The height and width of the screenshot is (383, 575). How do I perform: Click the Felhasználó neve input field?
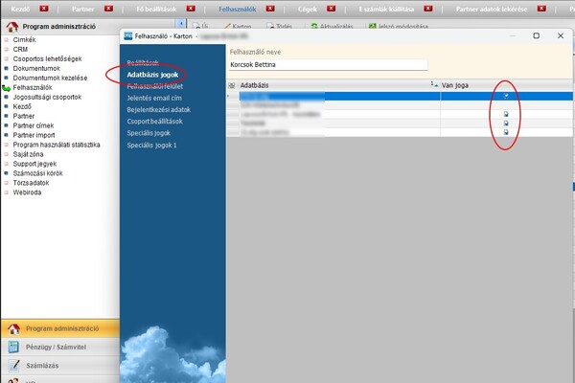[x=328, y=64]
